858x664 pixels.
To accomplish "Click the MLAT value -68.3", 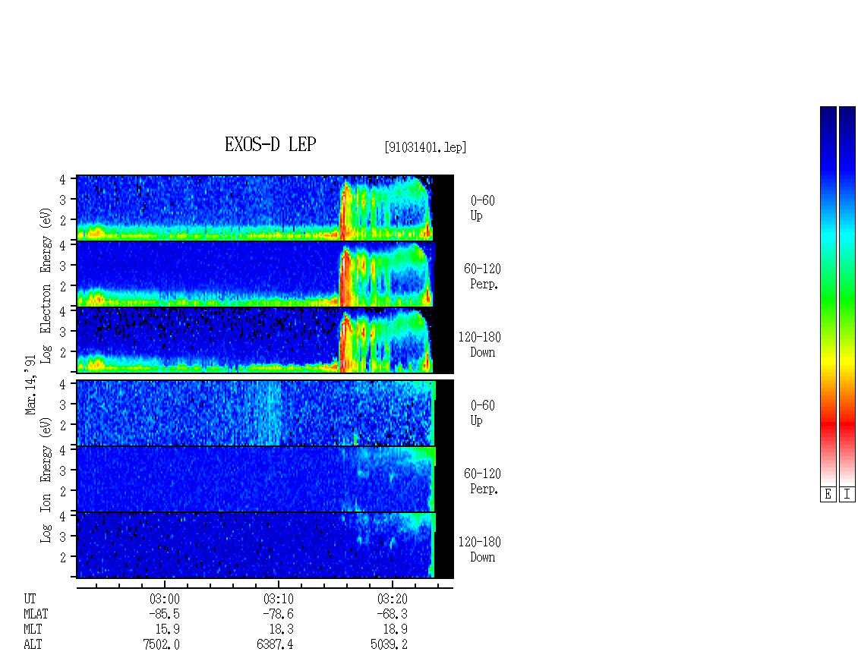I will click(392, 614).
